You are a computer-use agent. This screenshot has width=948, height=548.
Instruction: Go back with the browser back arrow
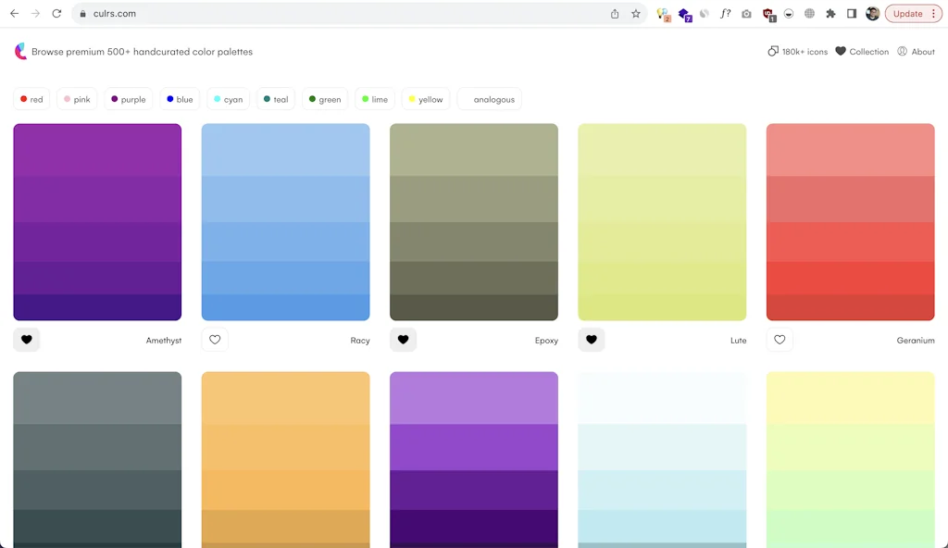click(x=14, y=14)
